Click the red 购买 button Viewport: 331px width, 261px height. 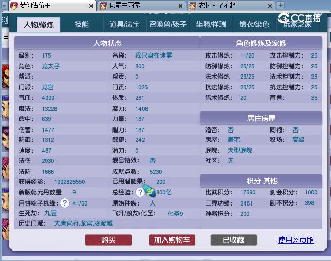(108, 240)
